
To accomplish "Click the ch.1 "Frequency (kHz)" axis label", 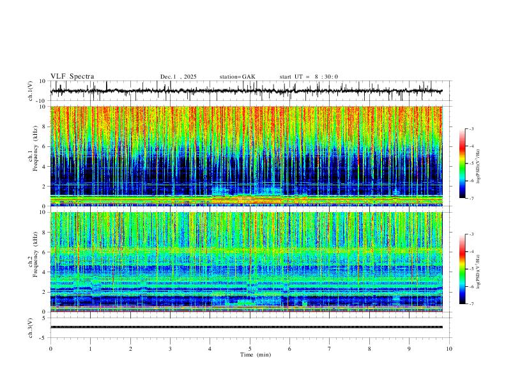I will pos(36,149).
